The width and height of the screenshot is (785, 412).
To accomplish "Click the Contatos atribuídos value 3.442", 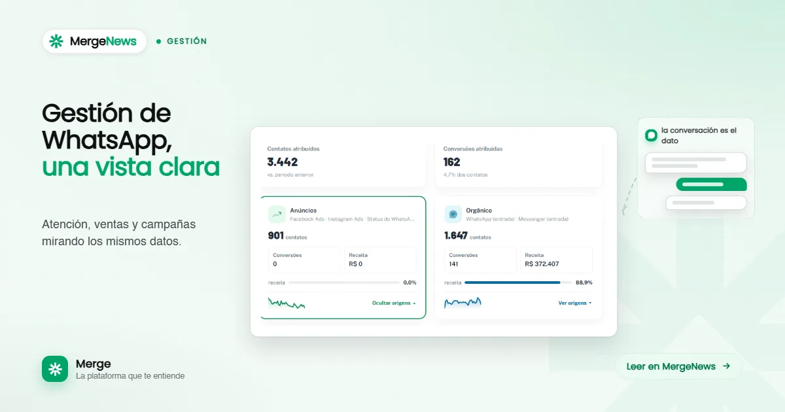I will (283, 162).
